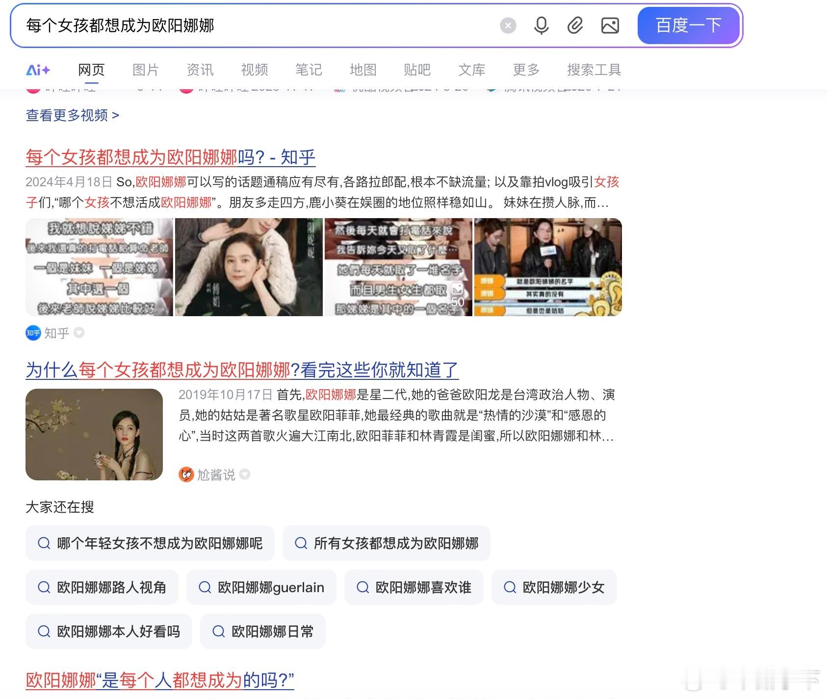The height and width of the screenshot is (699, 827).
Task: Select the 网页 tab
Action: click(x=91, y=70)
